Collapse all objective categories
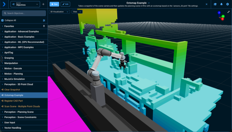Viewport: 232px width, 132px height. click(10, 21)
